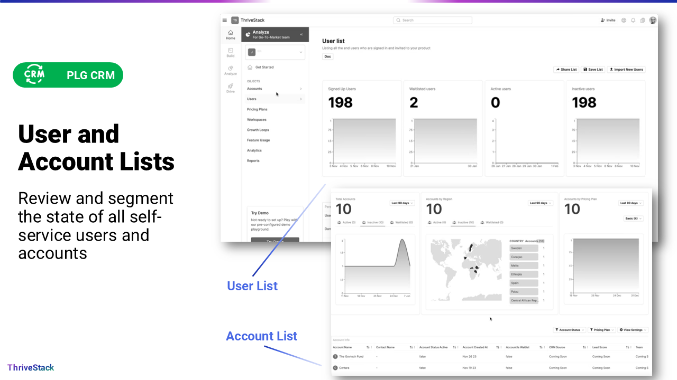Open Feature Usage in sidebar
Image resolution: width=677 pixels, height=380 pixels.
click(258, 140)
